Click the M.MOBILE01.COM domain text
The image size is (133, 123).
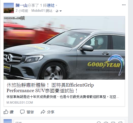(20, 103)
